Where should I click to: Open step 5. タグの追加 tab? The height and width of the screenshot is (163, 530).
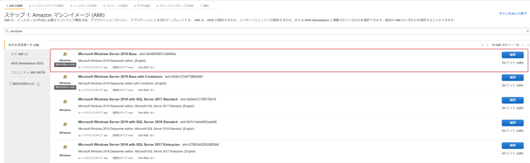click(143, 6)
